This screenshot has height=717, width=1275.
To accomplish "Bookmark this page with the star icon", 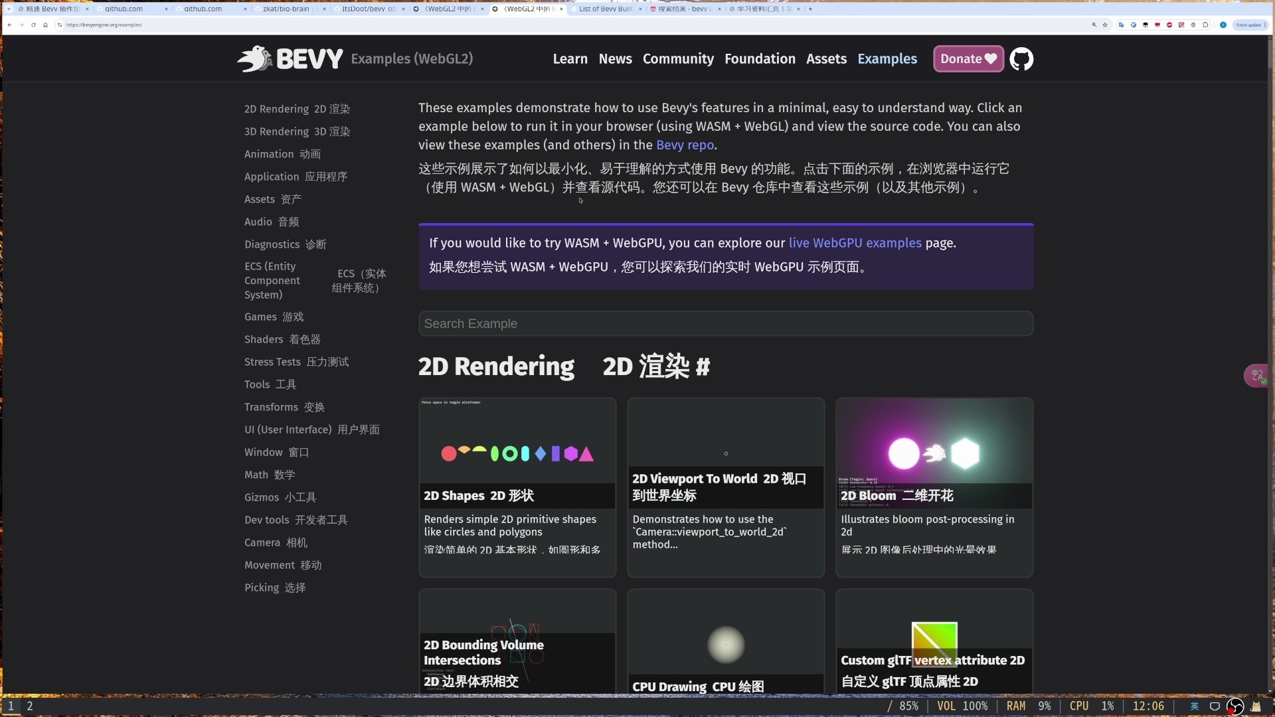I will tap(1105, 25).
